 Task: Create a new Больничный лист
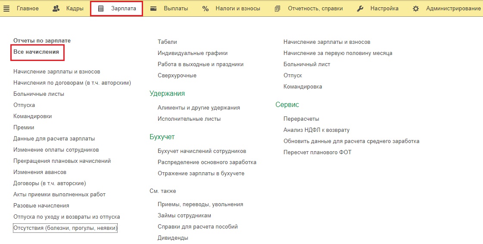(307, 64)
